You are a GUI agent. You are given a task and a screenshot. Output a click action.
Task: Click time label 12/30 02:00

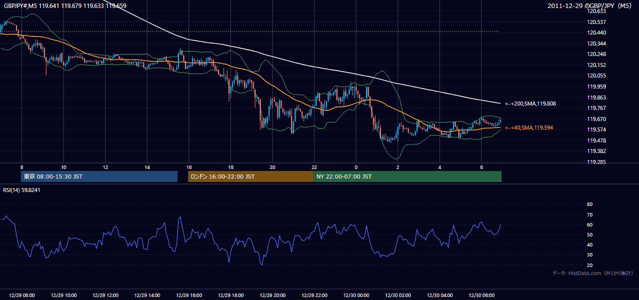397,295
